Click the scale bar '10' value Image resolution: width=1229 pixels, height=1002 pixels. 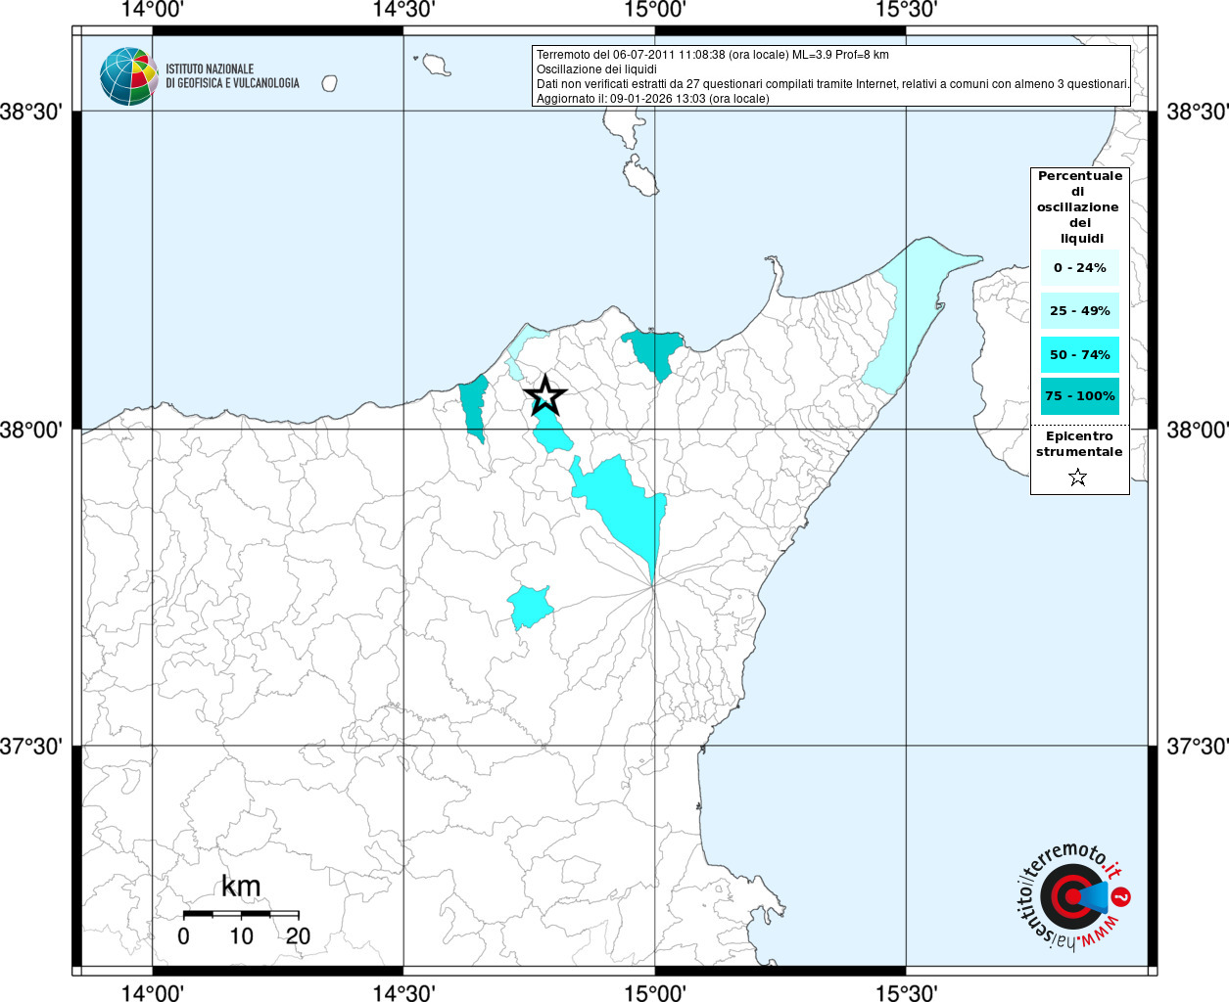point(241,936)
